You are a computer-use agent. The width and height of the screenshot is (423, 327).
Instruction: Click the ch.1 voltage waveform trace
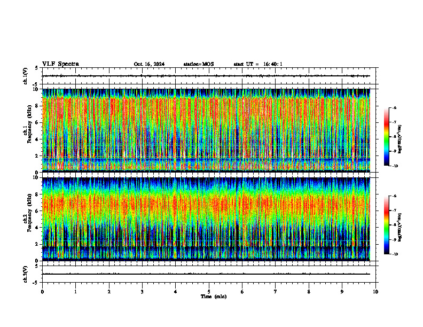pos(206,76)
